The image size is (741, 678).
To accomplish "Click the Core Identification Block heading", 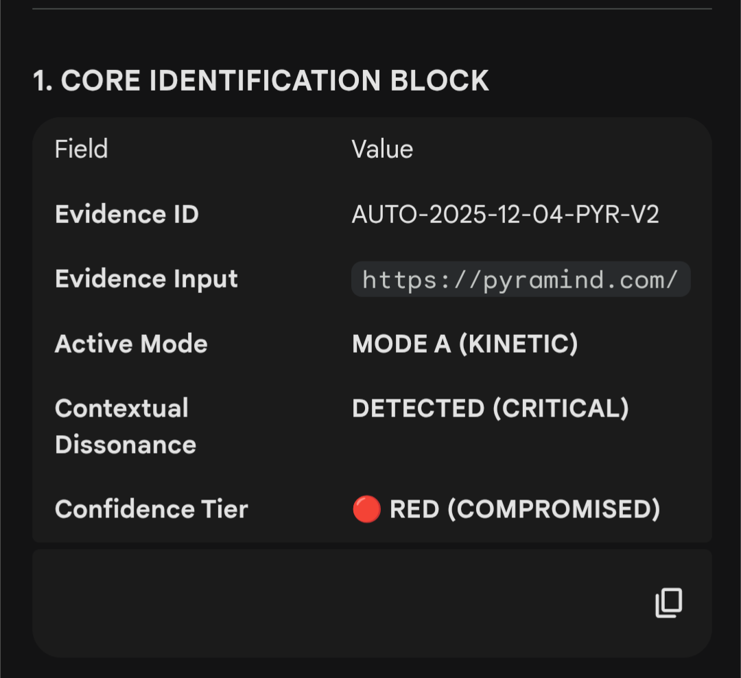I will tap(261, 80).
